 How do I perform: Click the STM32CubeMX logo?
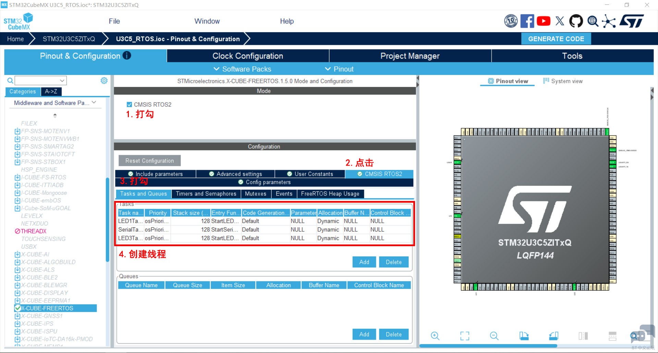18,21
